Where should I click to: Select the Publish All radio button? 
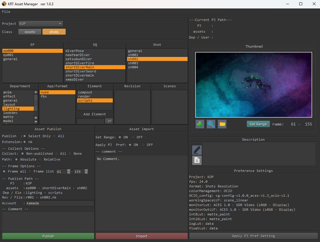[x=55, y=136]
